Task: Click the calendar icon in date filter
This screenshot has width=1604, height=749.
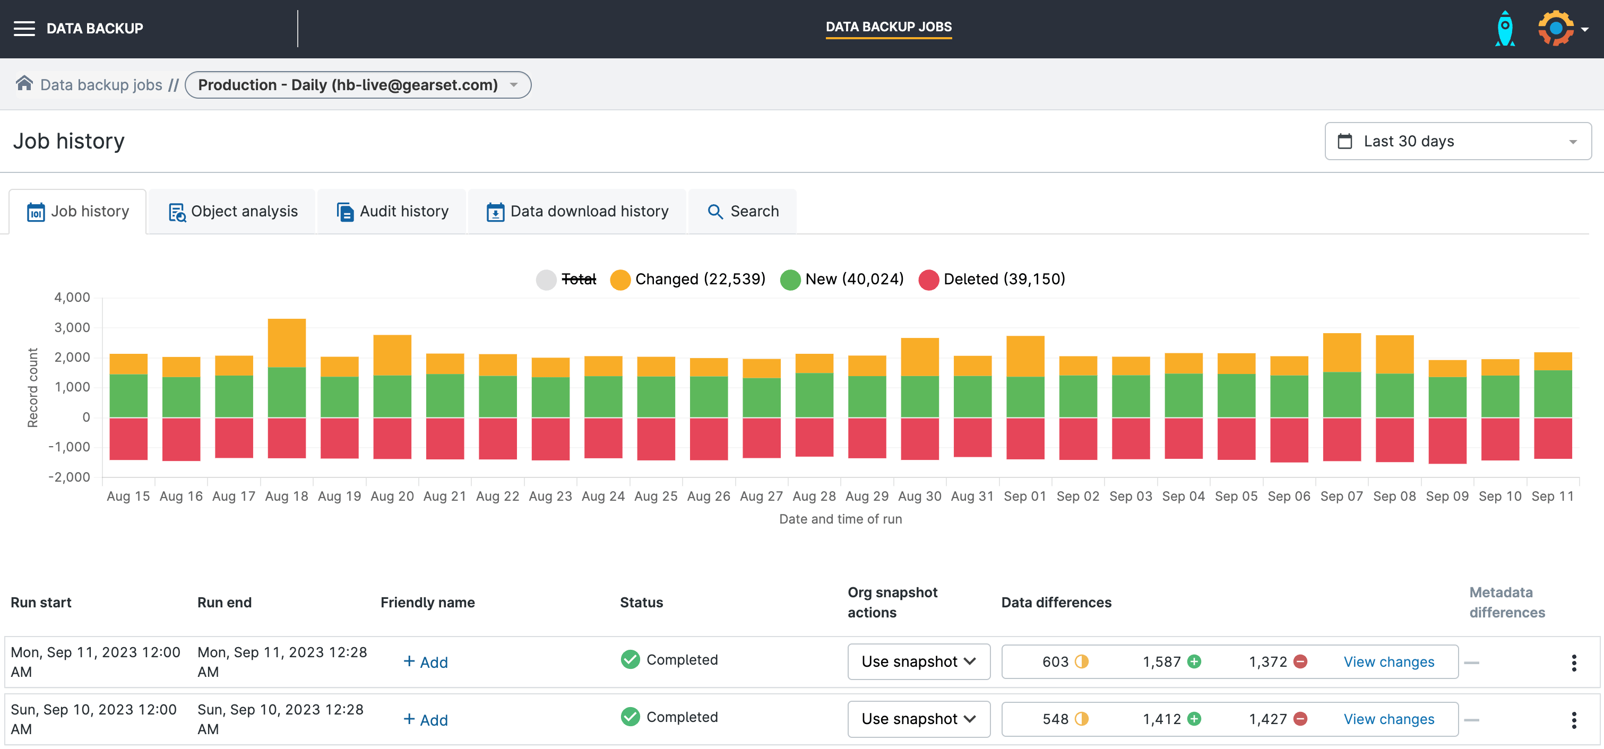Action: pyautogui.click(x=1344, y=141)
